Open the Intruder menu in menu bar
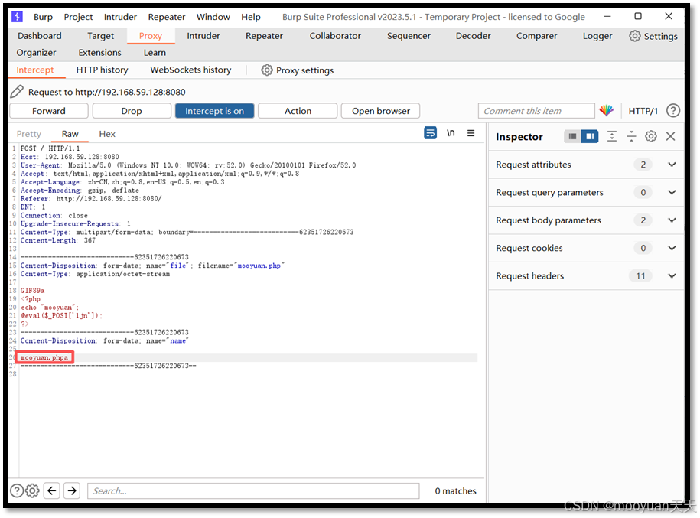The height and width of the screenshot is (518, 700). tap(120, 17)
